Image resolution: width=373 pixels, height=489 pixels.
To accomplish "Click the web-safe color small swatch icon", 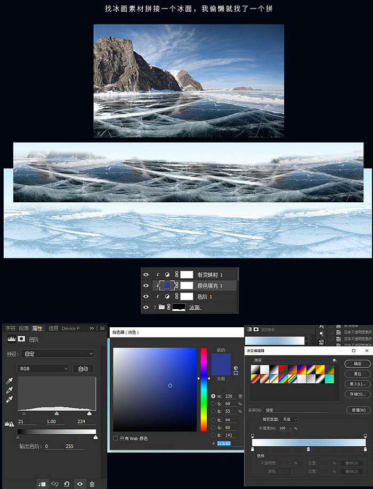I will [x=236, y=373].
